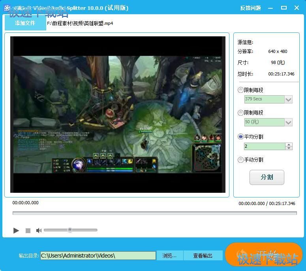This screenshot has height=271, width=306.
Task: Mute audio with the speaker icon
Action: (39, 231)
